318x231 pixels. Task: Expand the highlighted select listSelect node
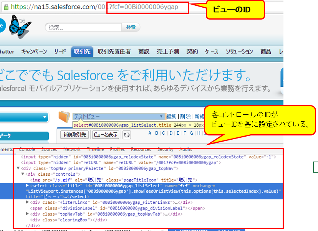[27, 185]
